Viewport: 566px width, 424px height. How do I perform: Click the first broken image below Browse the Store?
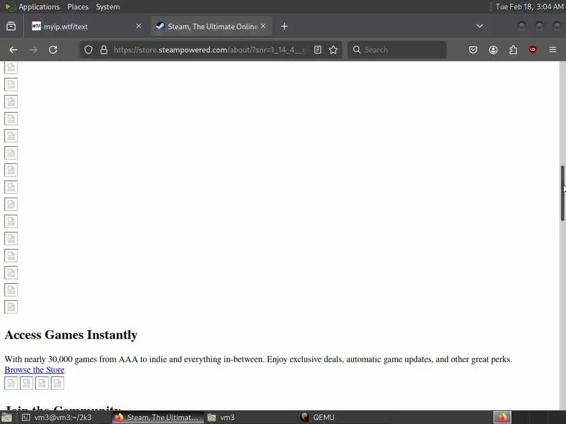11,383
